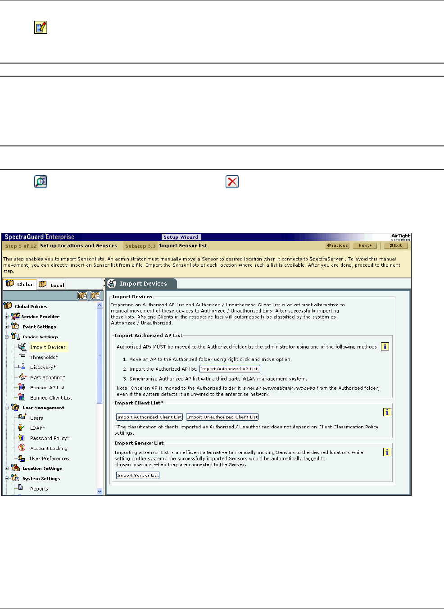Click the Global Policies root label

click(31, 306)
